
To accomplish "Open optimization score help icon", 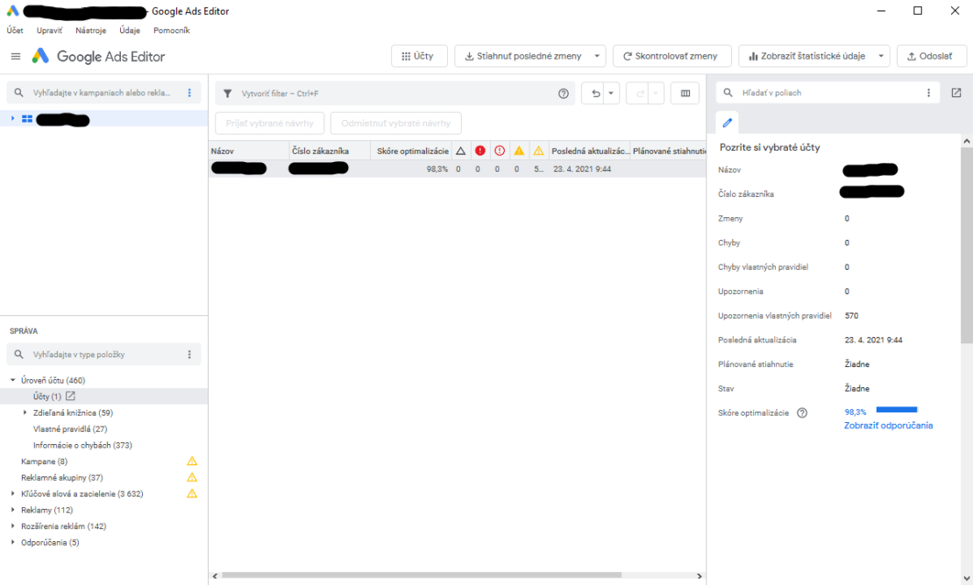I will pos(802,412).
